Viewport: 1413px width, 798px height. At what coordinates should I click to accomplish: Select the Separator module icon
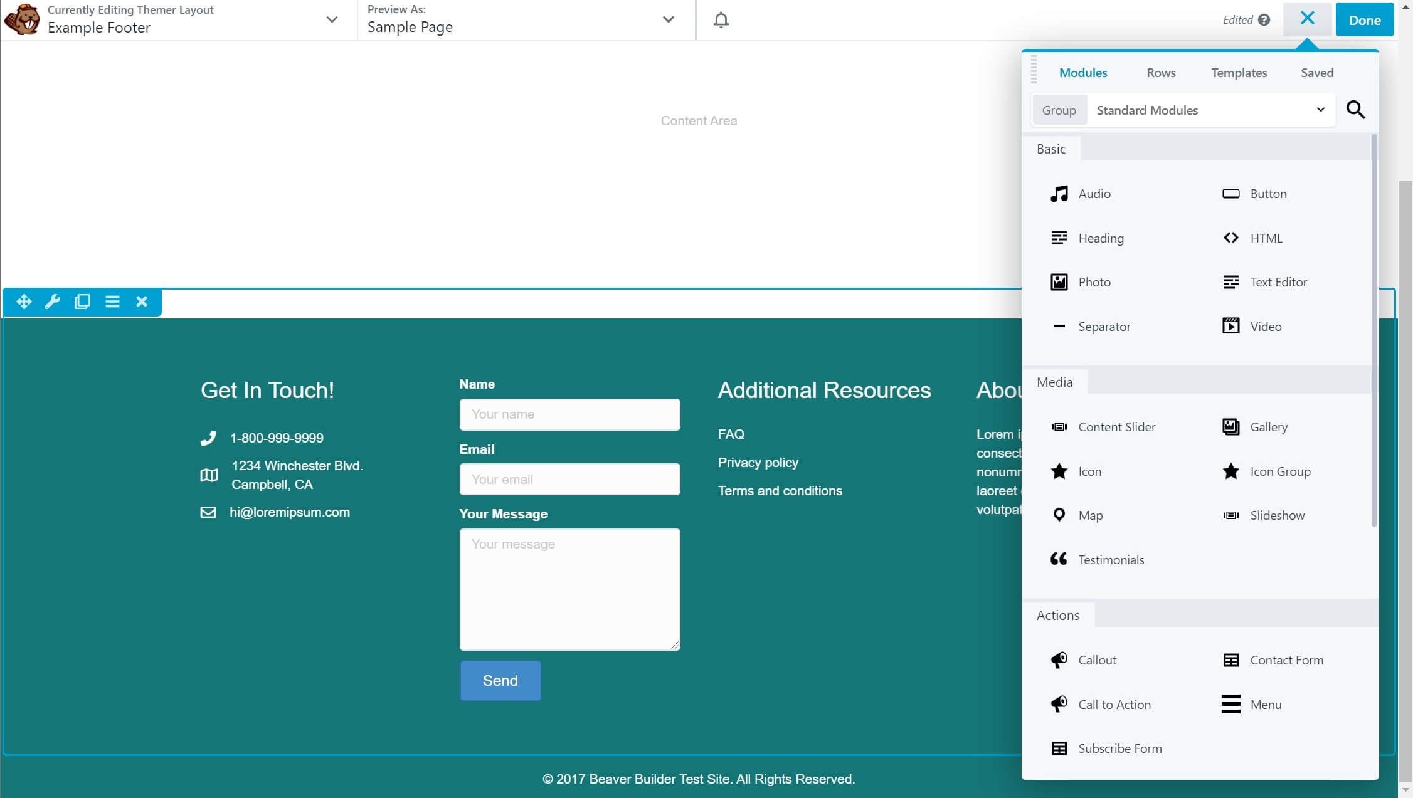(x=1059, y=326)
